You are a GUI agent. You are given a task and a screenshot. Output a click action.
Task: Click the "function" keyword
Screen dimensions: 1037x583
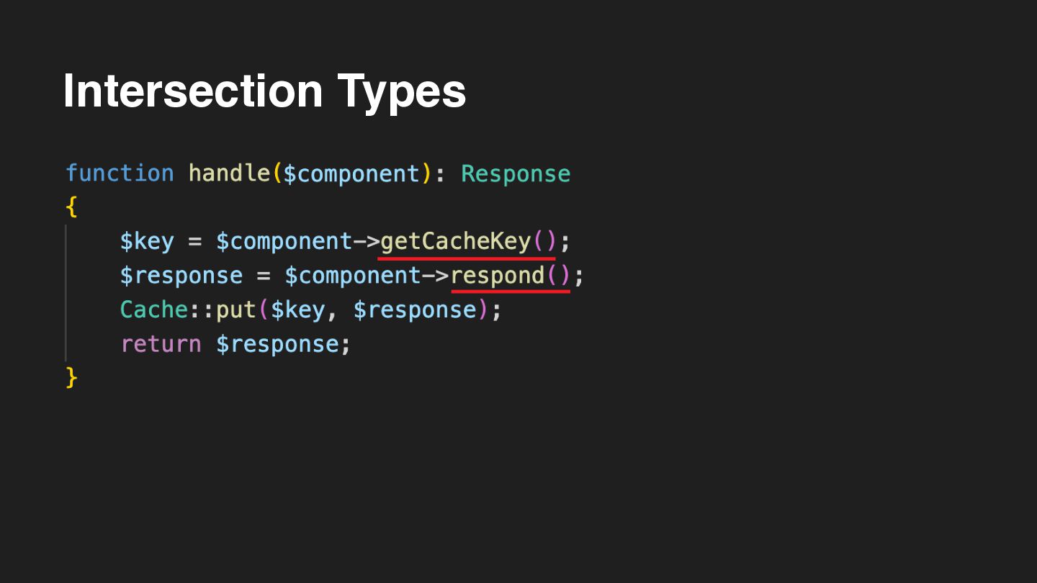tap(120, 173)
